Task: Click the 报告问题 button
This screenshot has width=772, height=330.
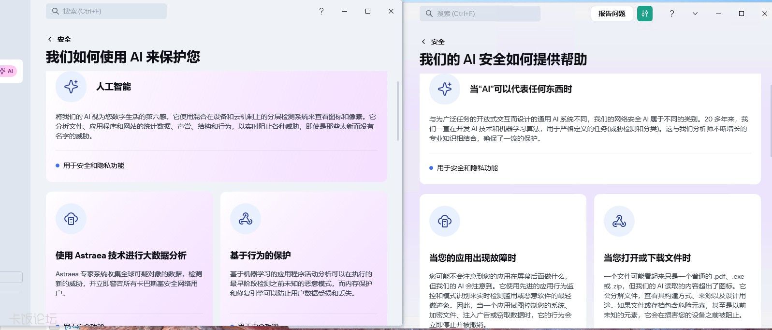Action: tap(612, 14)
